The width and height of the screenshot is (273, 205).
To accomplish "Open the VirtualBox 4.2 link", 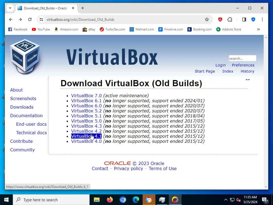I will coord(86,131).
